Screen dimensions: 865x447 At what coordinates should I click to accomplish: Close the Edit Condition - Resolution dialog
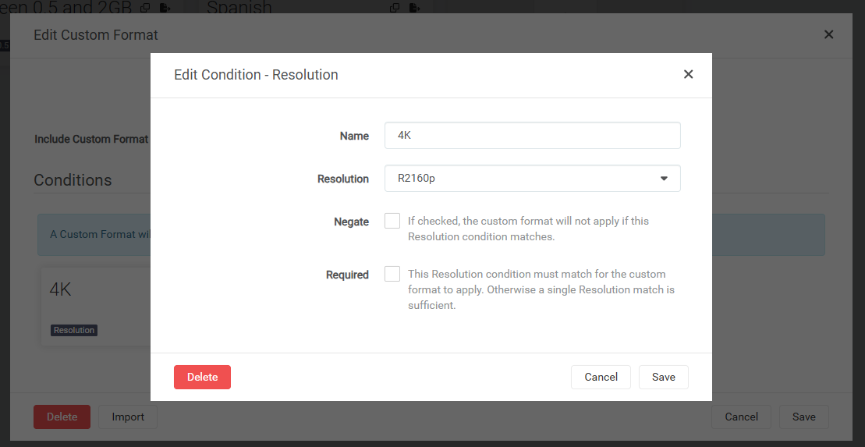pos(688,75)
